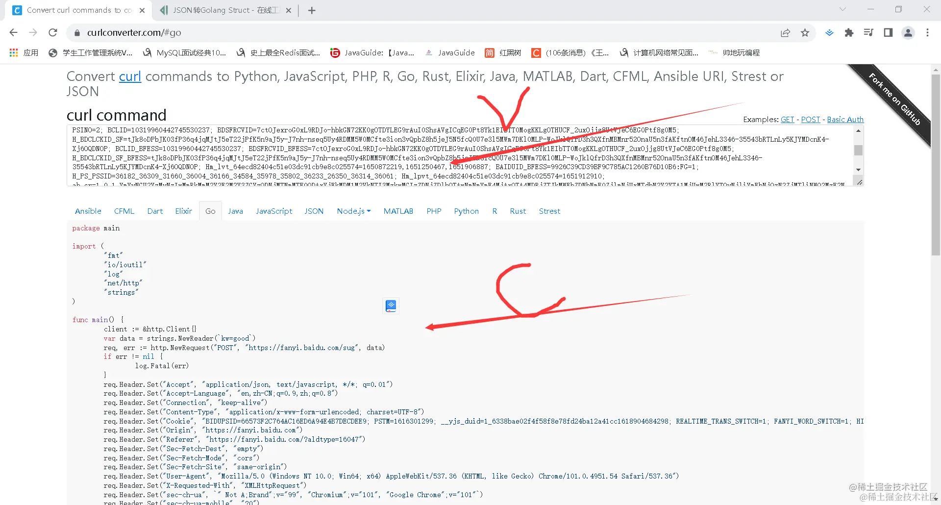The height and width of the screenshot is (505, 941).
Task: Select the JavaScript output tab
Action: pos(274,211)
